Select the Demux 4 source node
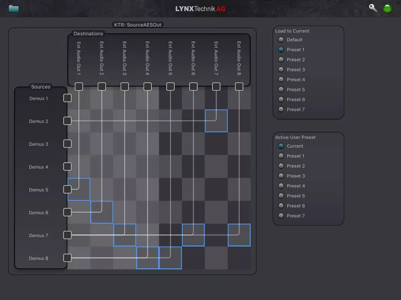 click(67, 167)
